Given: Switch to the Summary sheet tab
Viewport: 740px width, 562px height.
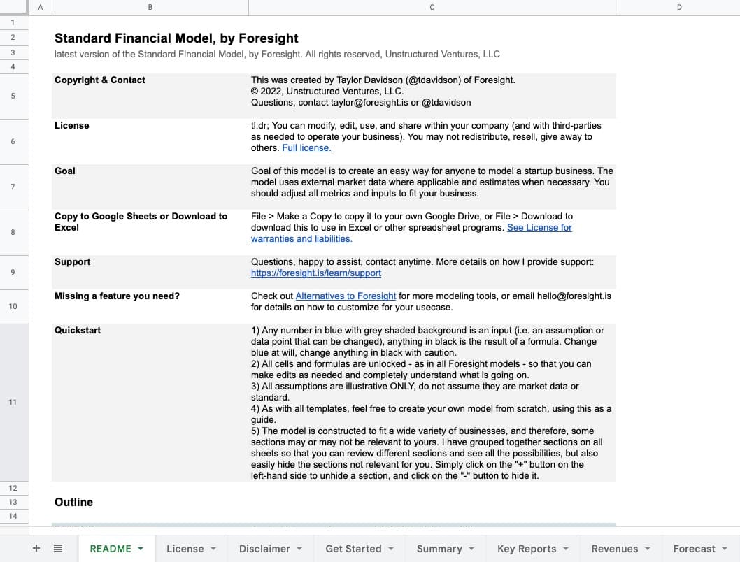Looking at the screenshot, I should point(439,549).
